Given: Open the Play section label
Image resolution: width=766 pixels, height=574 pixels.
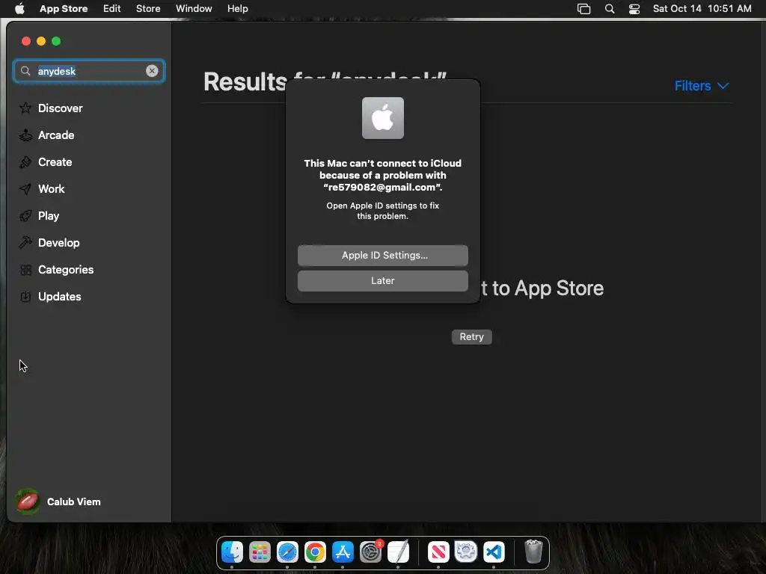Looking at the screenshot, I should 49,216.
